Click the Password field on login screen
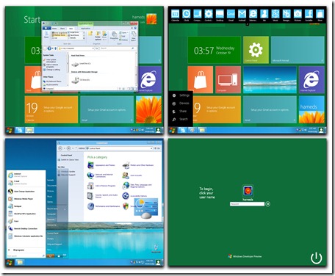The height and width of the screenshot is (276, 335). tap(247, 204)
